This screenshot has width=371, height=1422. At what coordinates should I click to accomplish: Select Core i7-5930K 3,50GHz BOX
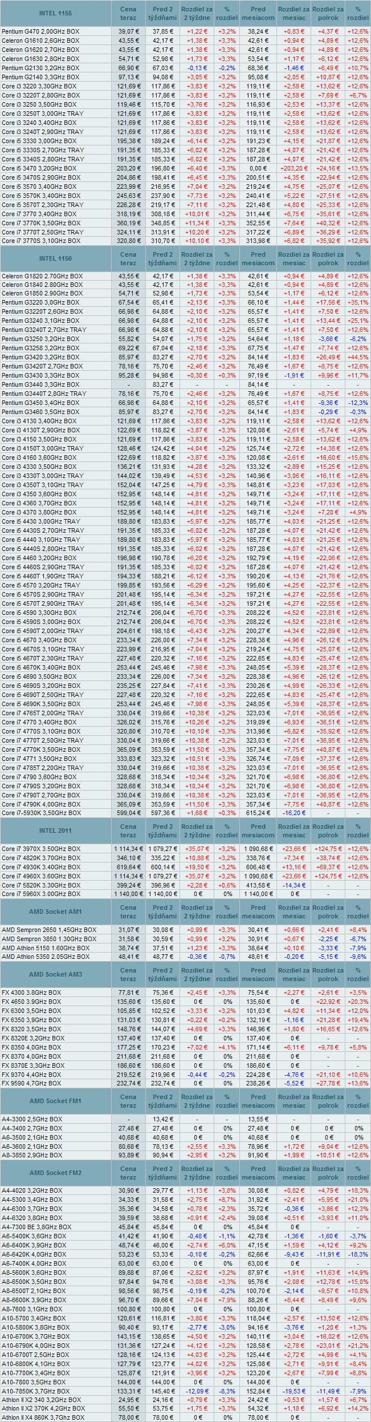click(x=41, y=813)
